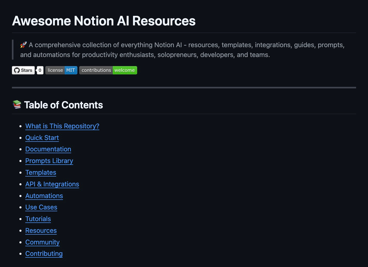Open the Community link
The width and height of the screenshot is (368, 267).
tap(42, 242)
